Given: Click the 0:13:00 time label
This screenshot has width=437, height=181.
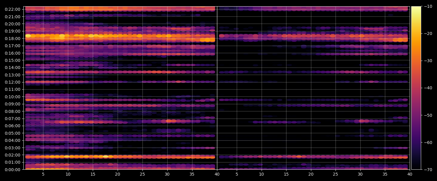Looking at the screenshot, I should click(13, 75).
